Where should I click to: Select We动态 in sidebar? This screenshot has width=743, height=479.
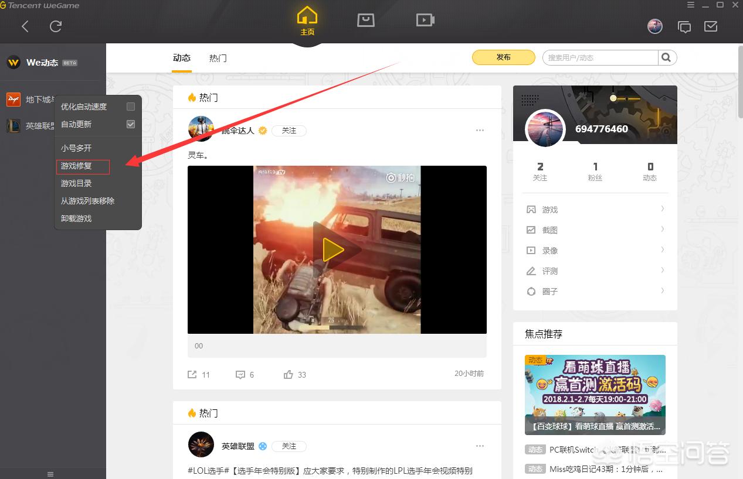[x=42, y=63]
